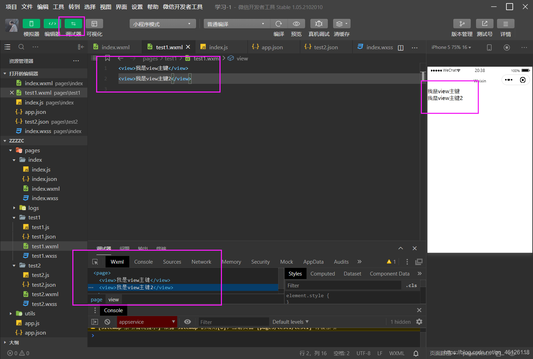The image size is (533, 359).
Task: Open console settings gear
Action: click(x=419, y=322)
